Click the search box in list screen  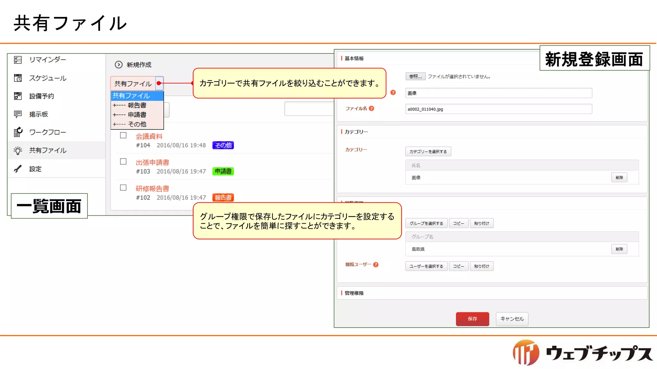point(309,109)
